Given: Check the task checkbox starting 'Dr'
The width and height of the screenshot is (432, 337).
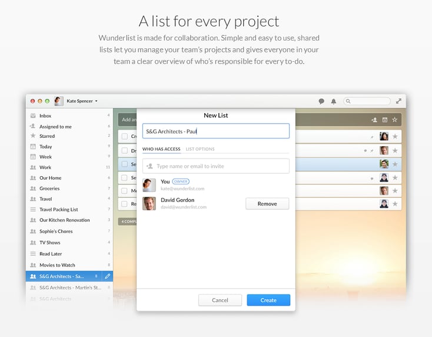Looking at the screenshot, I should (125, 151).
